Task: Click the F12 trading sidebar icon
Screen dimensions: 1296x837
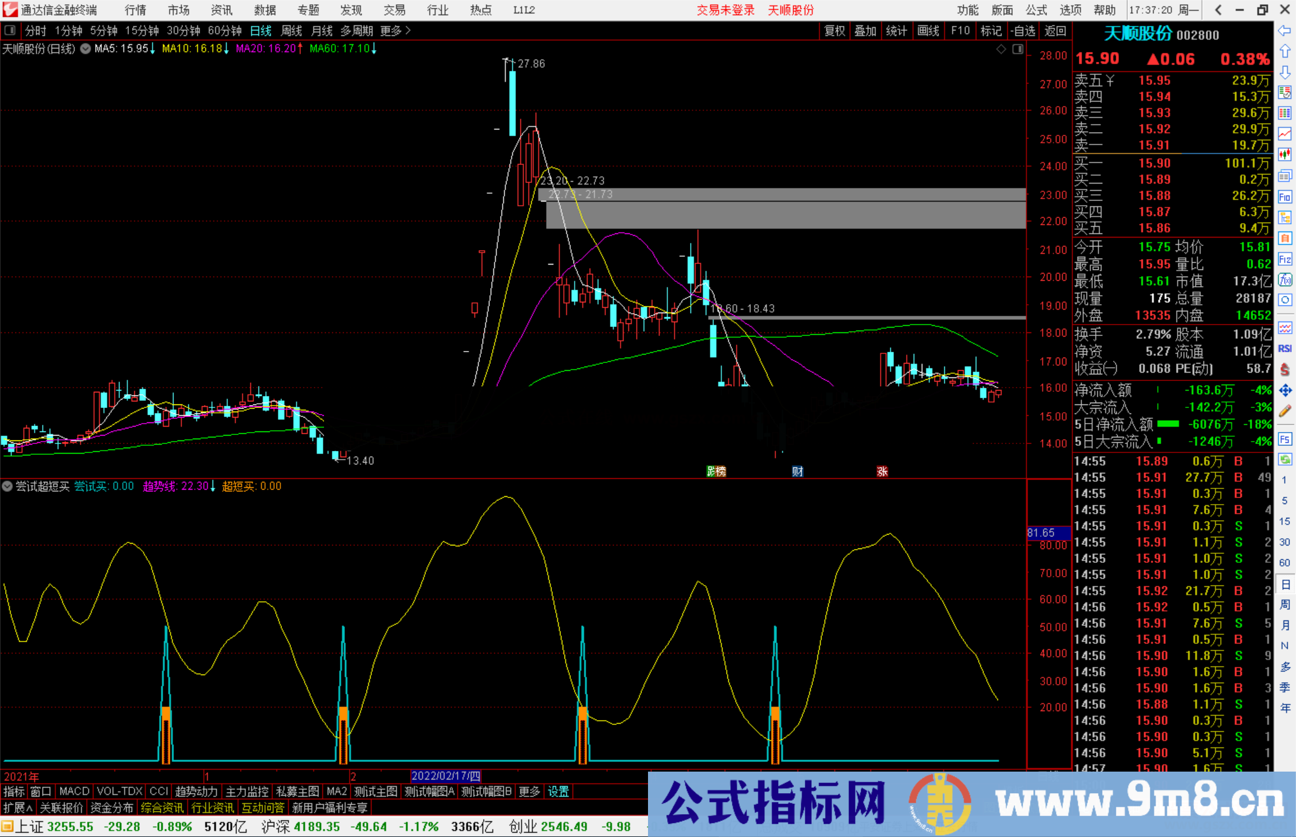Action: (1285, 259)
